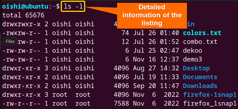The height and width of the screenshot is (109, 238).
Task: Click the drwxr-xr-x permissions of Downloads row
Action: (21, 86)
